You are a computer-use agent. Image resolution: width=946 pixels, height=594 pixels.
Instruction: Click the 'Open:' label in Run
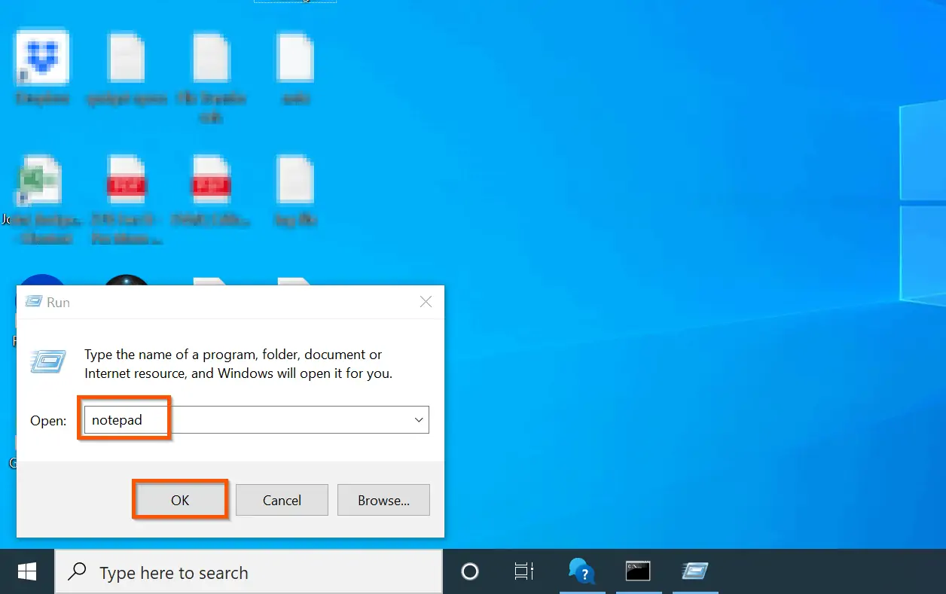[48, 421]
